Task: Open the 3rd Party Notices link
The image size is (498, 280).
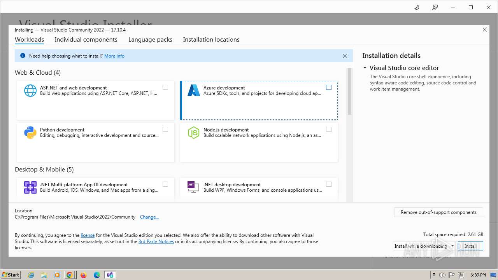Action: click(156, 241)
